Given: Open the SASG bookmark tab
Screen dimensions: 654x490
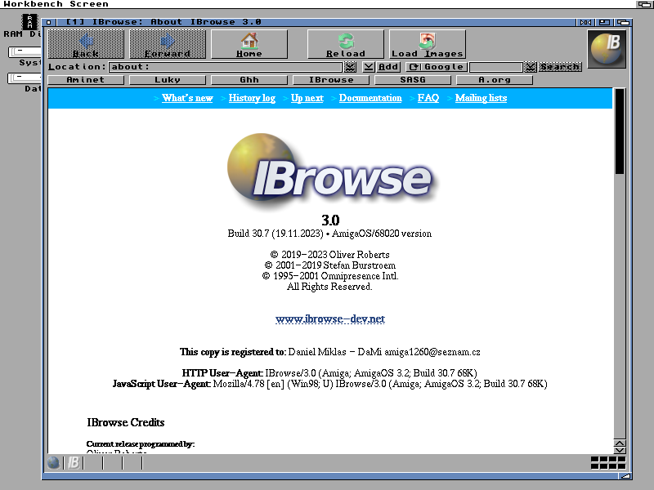Looking at the screenshot, I should (413, 80).
